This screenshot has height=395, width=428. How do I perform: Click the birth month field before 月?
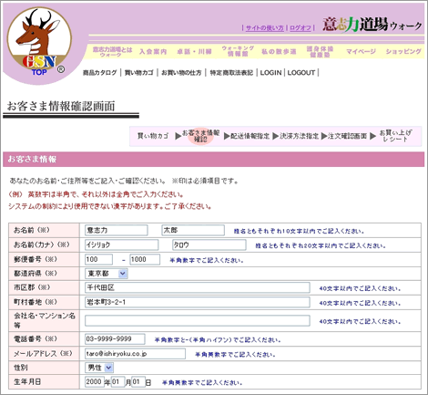[118, 382]
